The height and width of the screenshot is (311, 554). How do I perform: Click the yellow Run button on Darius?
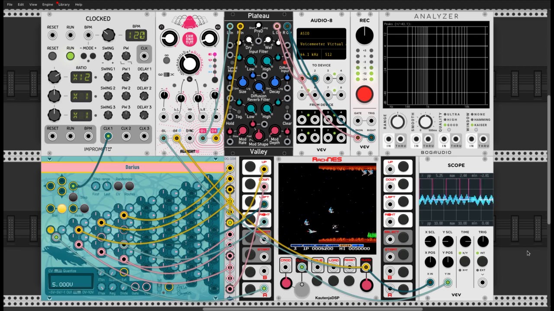point(62,209)
